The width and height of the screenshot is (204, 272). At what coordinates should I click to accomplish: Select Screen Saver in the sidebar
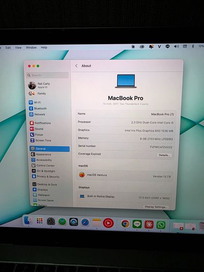pyautogui.click(x=44, y=200)
